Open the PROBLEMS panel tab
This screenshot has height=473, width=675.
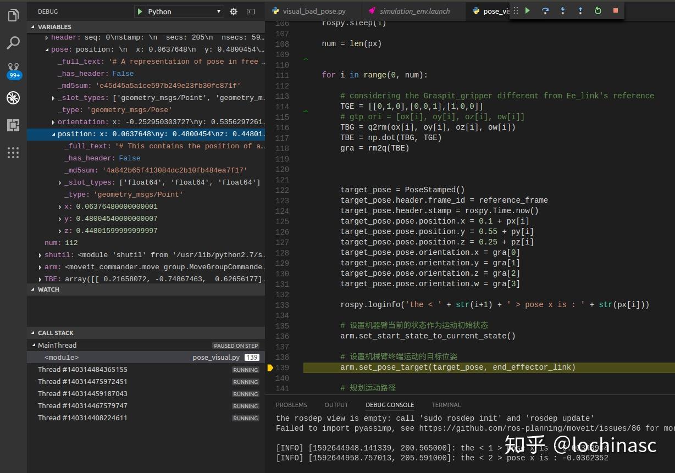click(291, 405)
